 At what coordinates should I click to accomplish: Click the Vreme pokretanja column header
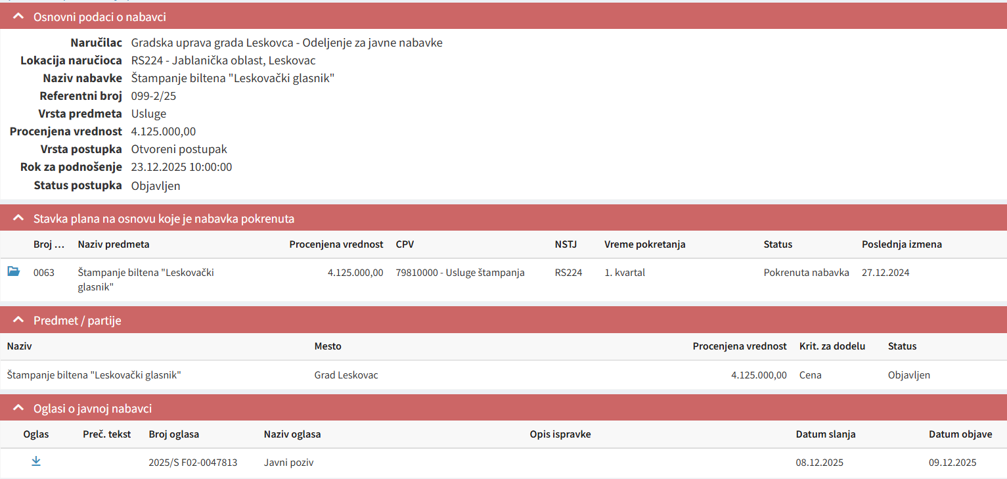644,244
